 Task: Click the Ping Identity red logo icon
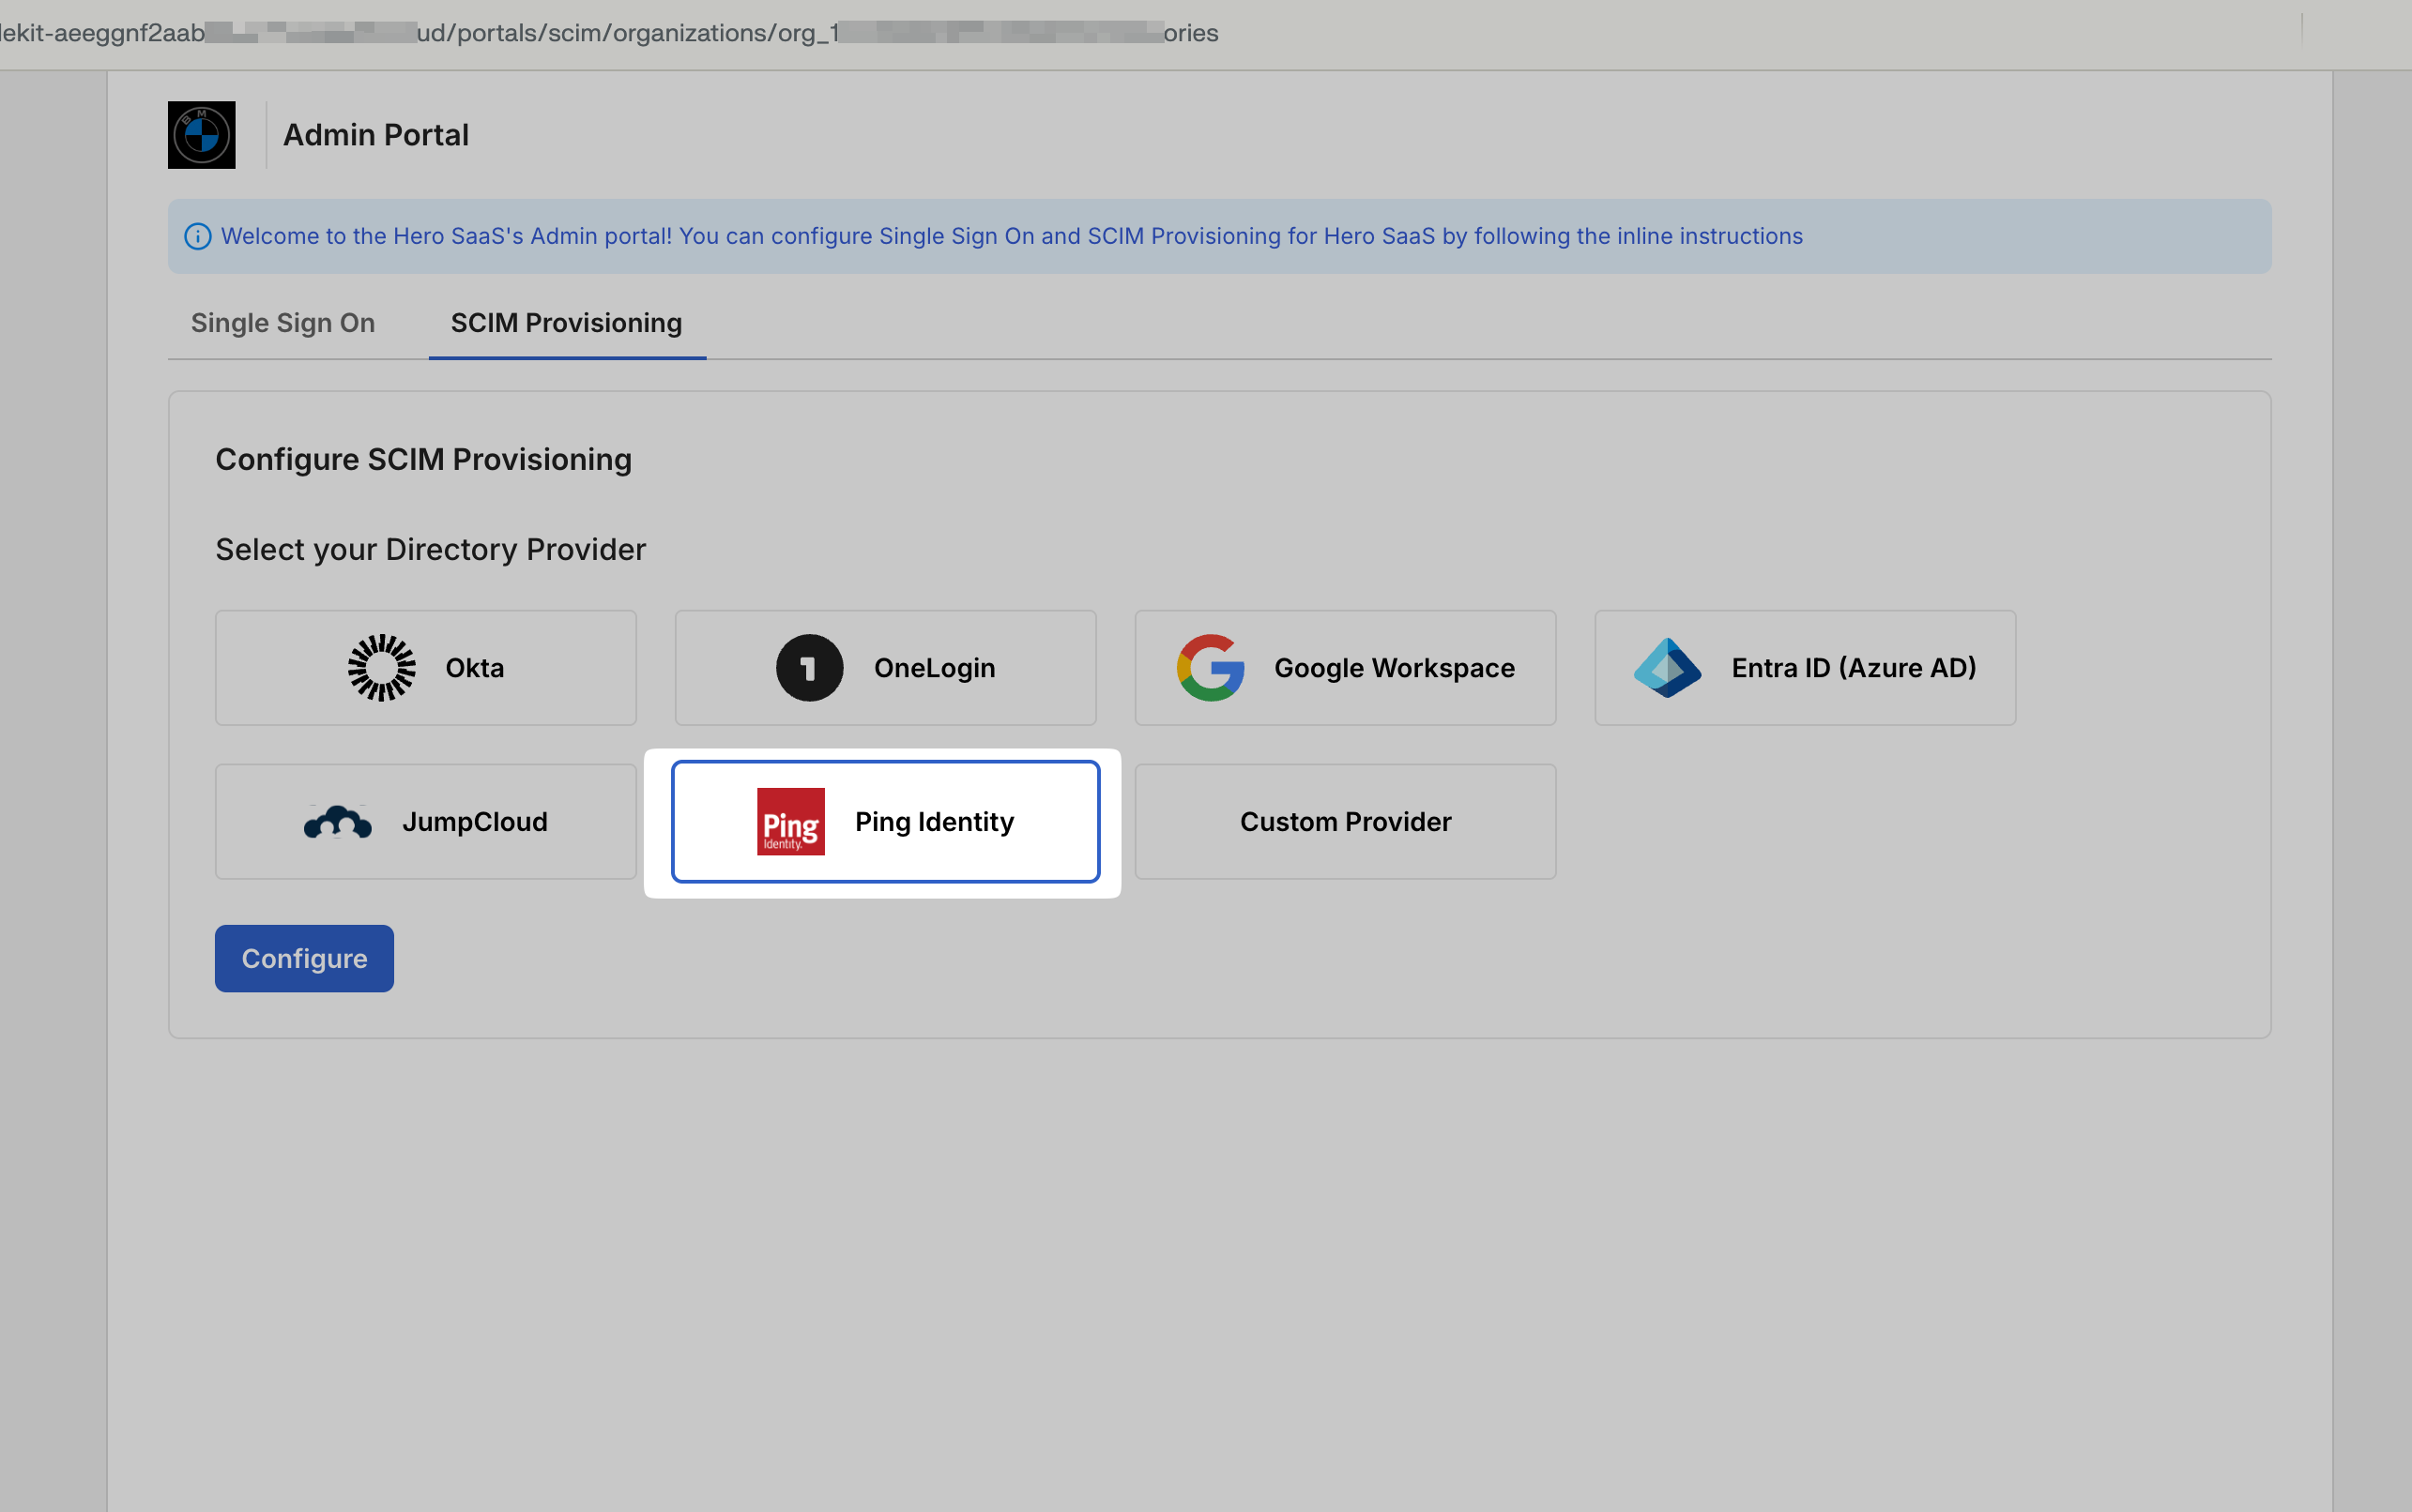[x=790, y=821]
